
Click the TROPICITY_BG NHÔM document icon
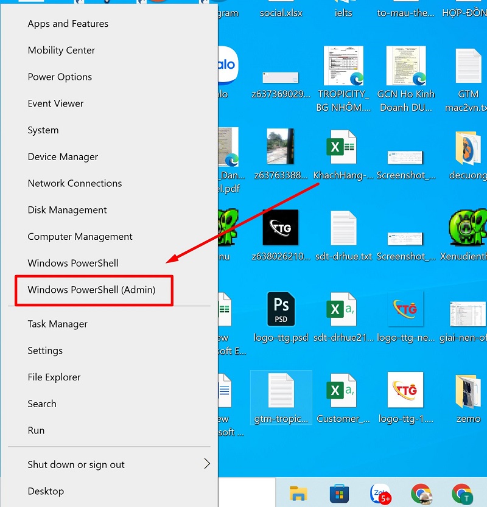(343, 66)
